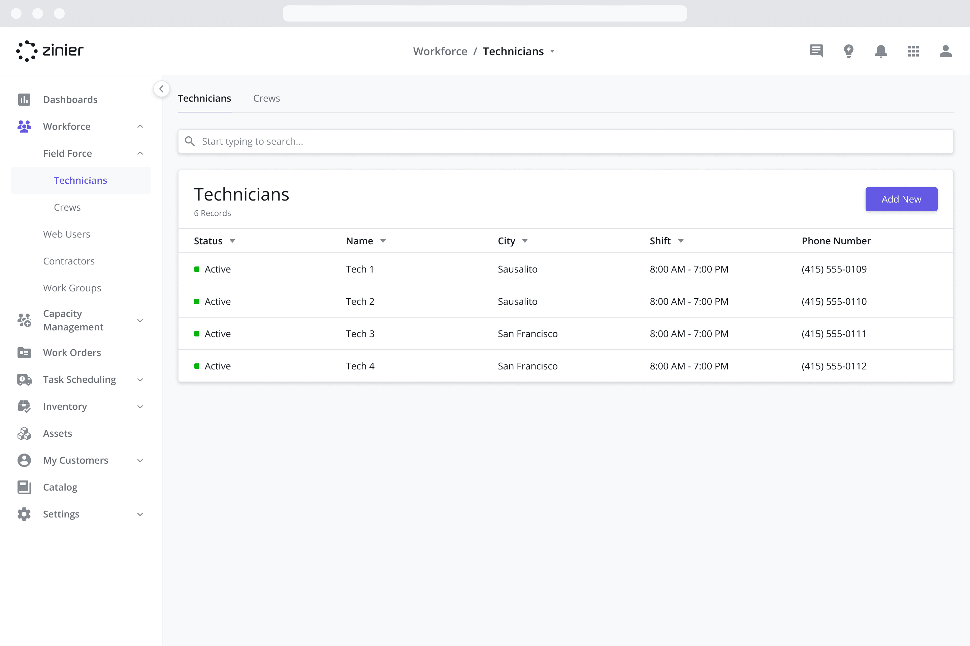The height and width of the screenshot is (646, 970).
Task: Open Assets in the sidebar
Action: point(57,433)
